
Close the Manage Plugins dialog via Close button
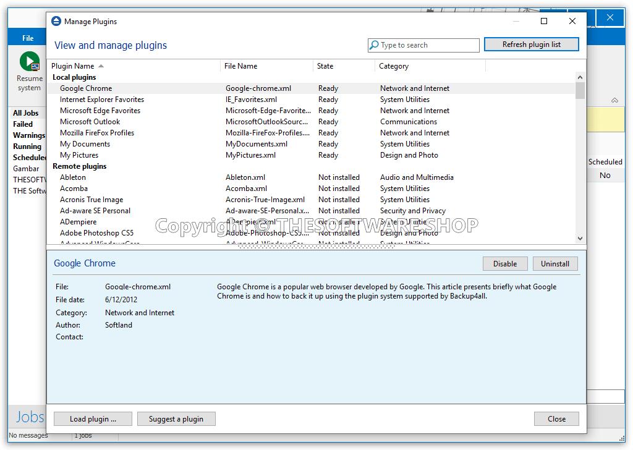556,419
